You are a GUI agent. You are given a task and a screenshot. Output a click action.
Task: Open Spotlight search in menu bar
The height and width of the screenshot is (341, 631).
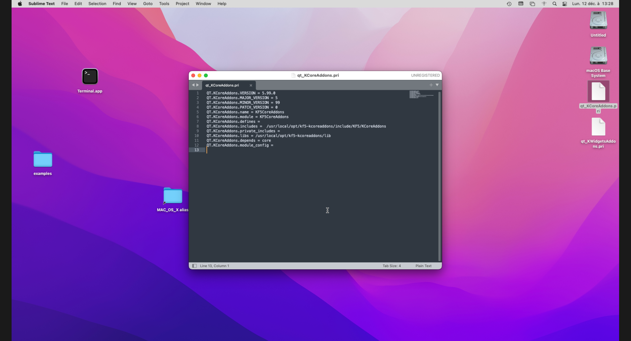[x=555, y=4]
